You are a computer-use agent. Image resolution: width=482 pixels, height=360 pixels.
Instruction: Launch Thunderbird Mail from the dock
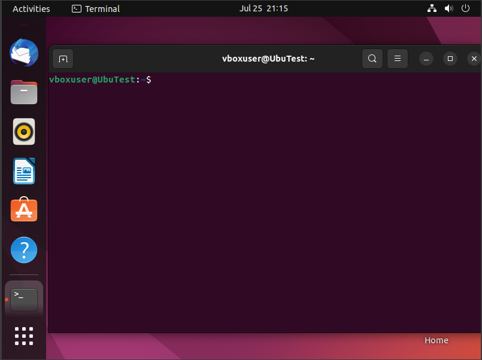coord(24,53)
